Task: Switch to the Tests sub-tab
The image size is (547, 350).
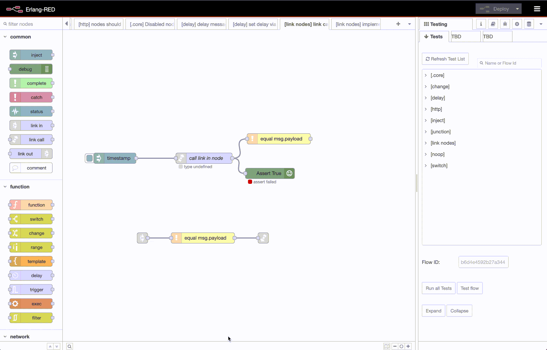Action: 434,36
